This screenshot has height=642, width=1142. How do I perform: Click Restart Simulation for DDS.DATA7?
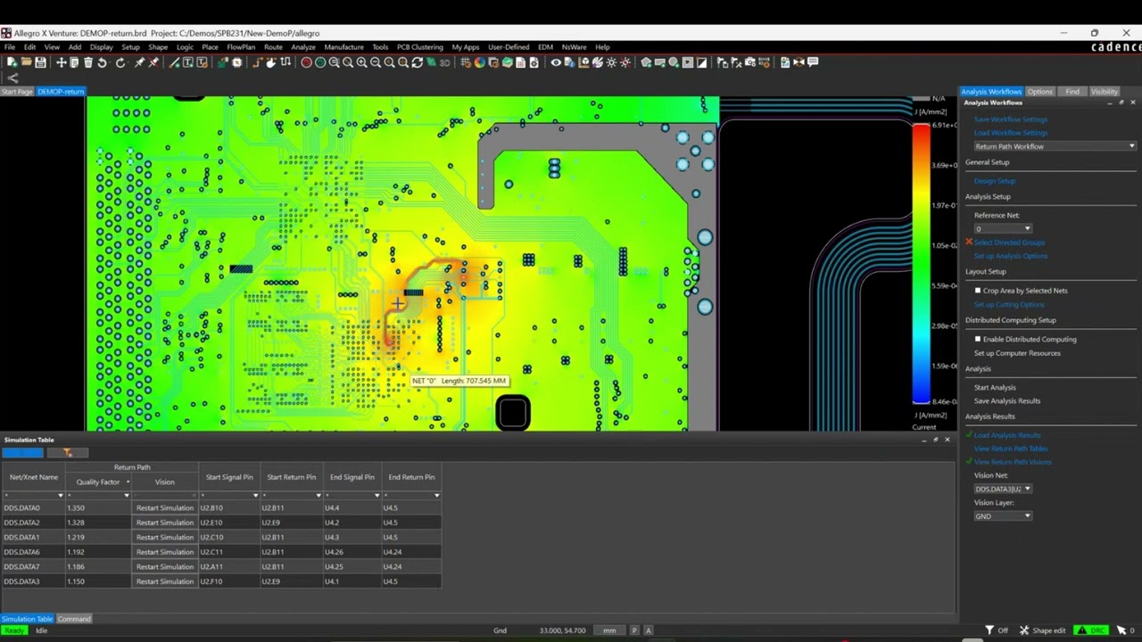click(x=165, y=567)
